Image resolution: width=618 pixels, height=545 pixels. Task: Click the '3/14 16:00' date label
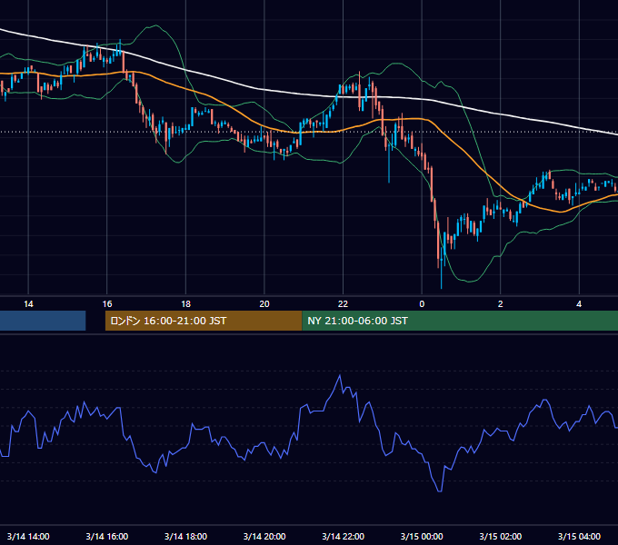[107, 536]
